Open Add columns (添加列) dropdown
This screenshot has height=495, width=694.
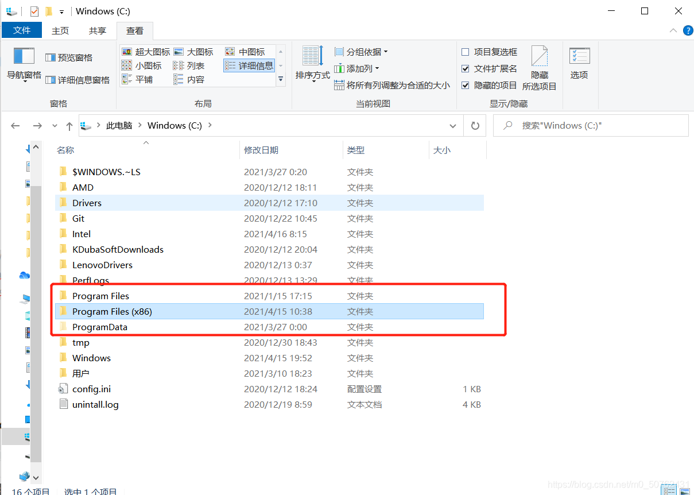[x=357, y=68]
